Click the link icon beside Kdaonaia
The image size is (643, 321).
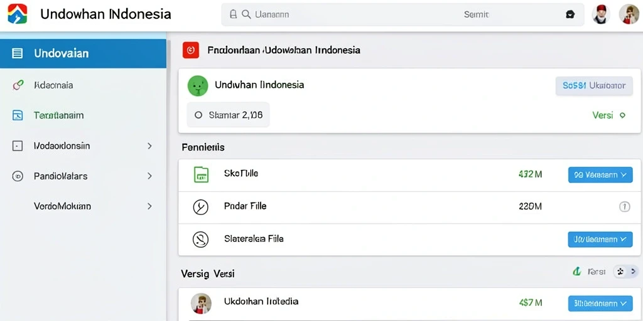pyautogui.click(x=18, y=85)
